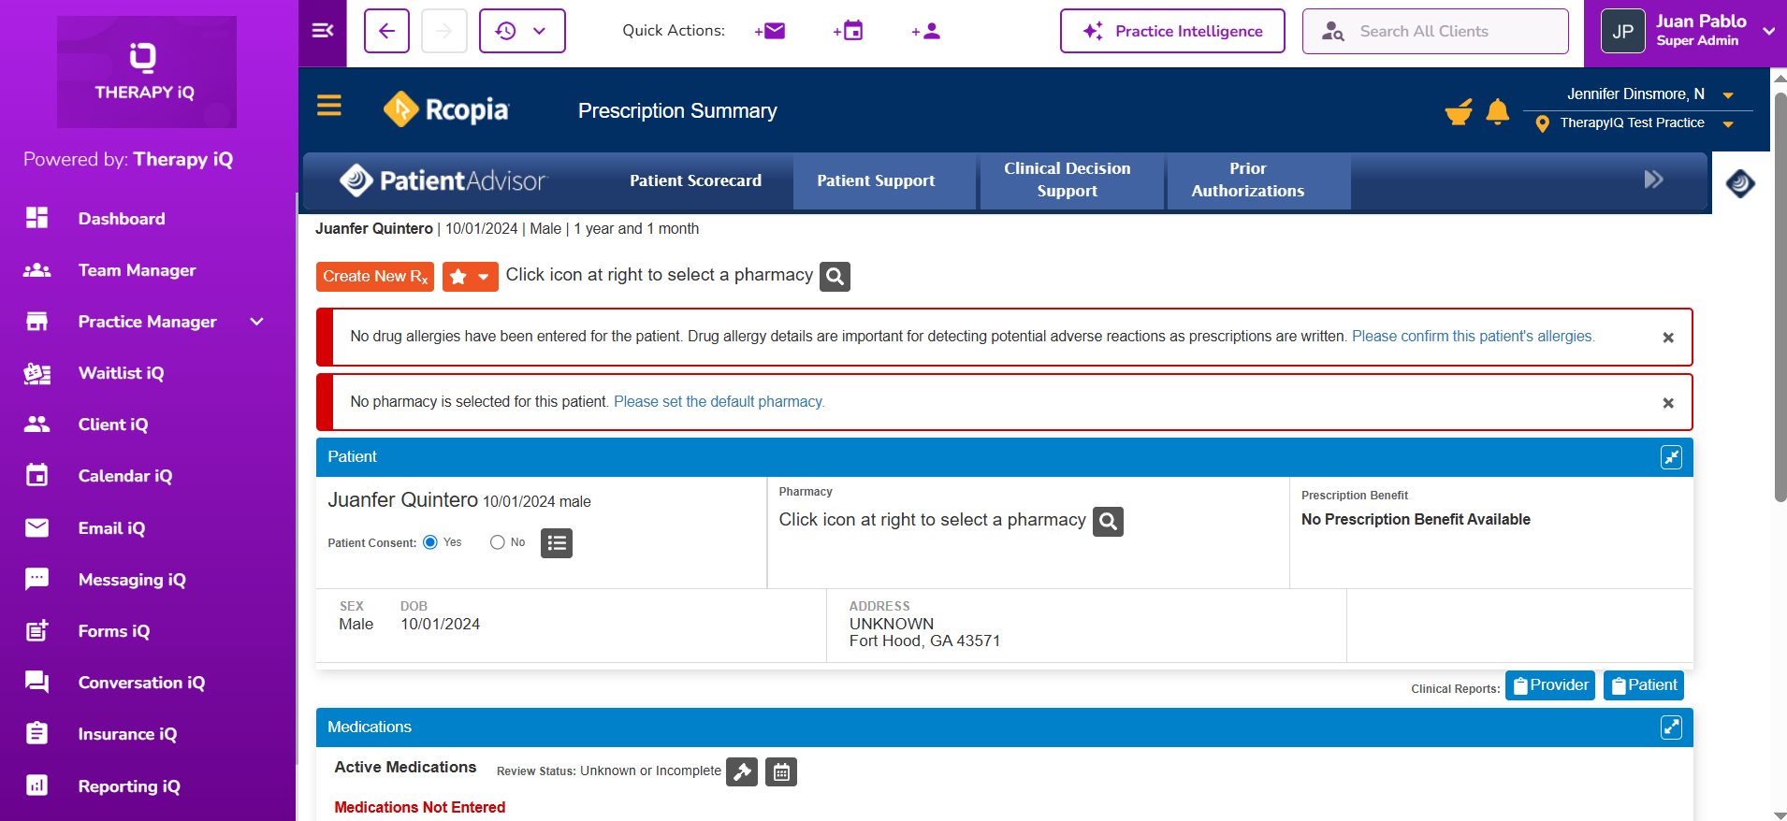1787x821 pixels.
Task: Open the Rcopia hamburger menu
Action: [x=329, y=106]
